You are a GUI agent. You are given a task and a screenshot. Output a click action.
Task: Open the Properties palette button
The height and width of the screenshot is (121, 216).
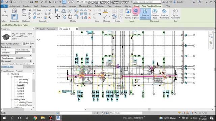(x=14, y=17)
